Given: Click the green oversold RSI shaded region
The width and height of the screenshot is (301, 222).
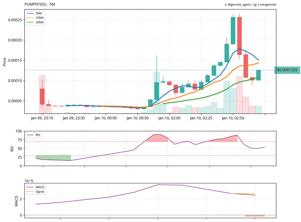Looking at the screenshot, I should tap(53, 158).
